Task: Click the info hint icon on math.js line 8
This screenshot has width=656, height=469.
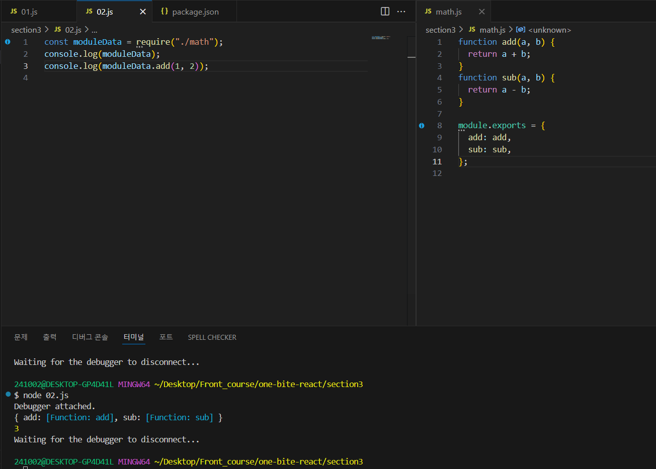Action: click(x=422, y=126)
